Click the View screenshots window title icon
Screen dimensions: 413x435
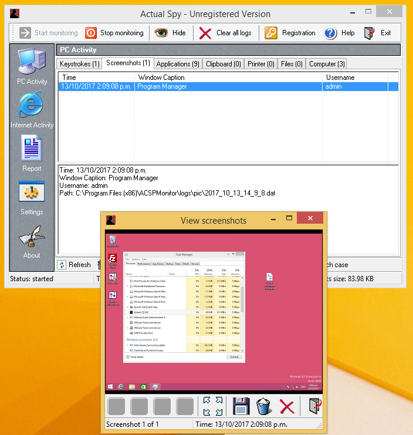click(111, 220)
